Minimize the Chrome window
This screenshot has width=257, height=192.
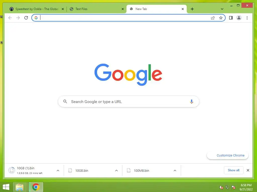(x=231, y=5)
